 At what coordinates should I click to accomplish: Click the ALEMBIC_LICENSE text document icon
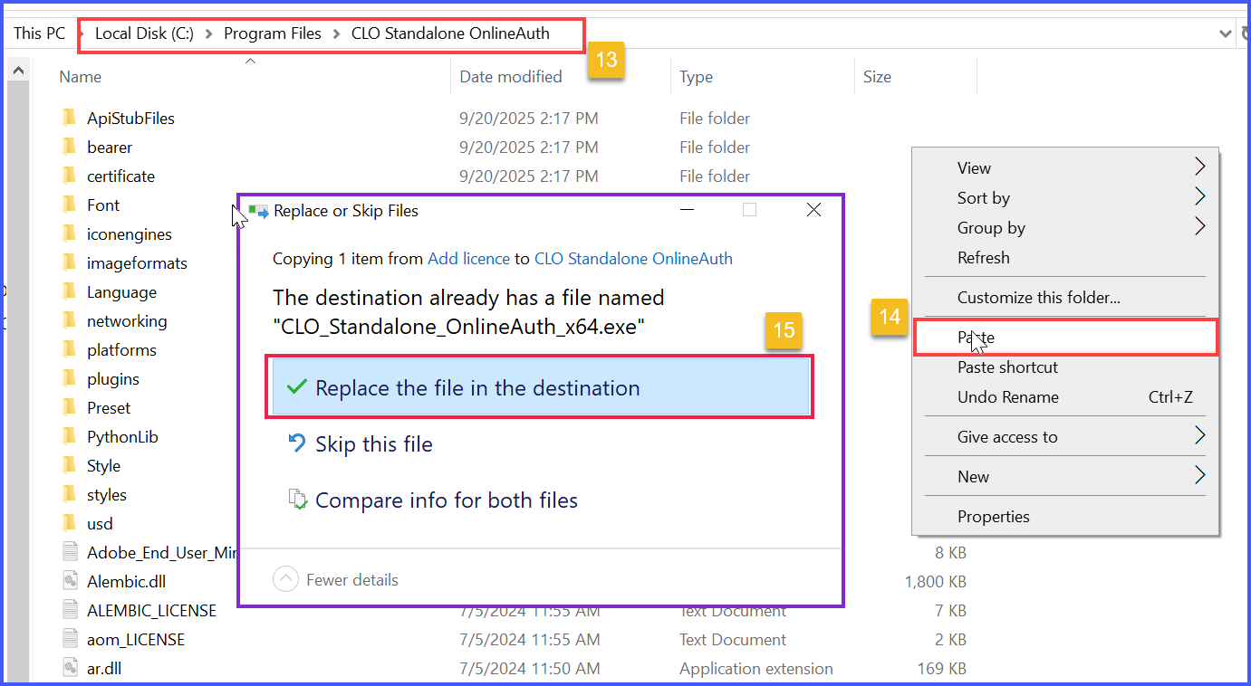71,611
